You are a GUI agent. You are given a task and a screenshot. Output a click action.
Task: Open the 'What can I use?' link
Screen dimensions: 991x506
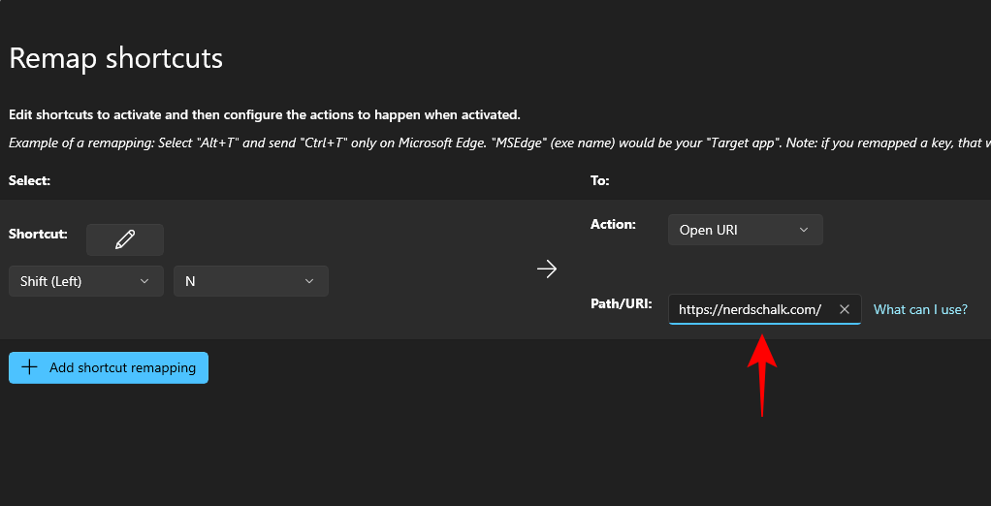tap(920, 309)
